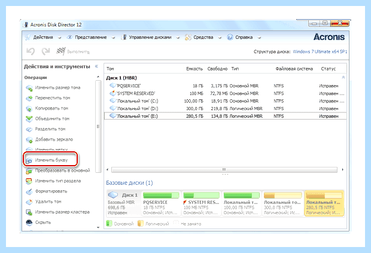Screen dimensions: 371x253
Task: Select the 300,0 ГБ NTFS partition block
Action: click(x=283, y=203)
